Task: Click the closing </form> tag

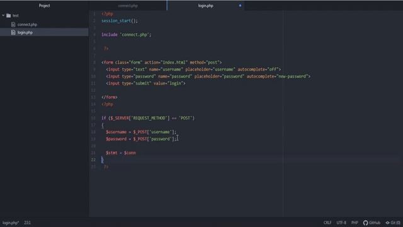Action: [x=109, y=97]
